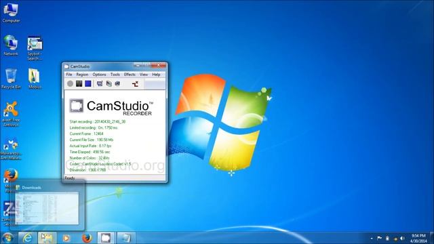Select the Recycle Bin icon

(11, 79)
